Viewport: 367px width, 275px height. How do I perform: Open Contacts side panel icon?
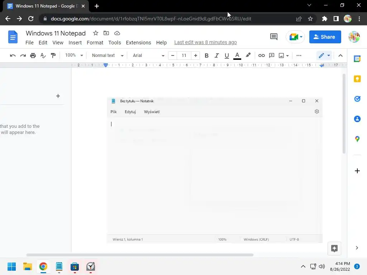[x=357, y=119]
